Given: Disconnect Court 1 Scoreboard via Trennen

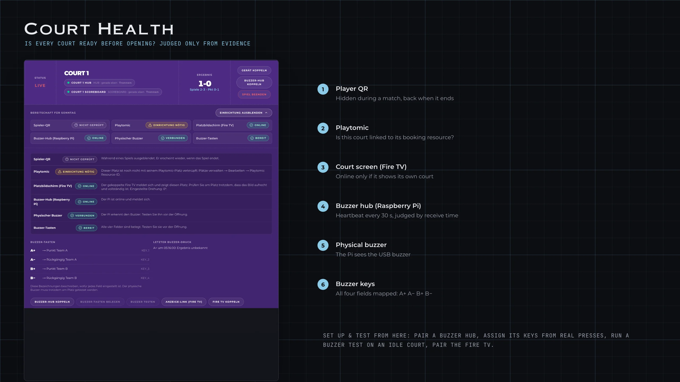Looking at the screenshot, I should (x=152, y=92).
